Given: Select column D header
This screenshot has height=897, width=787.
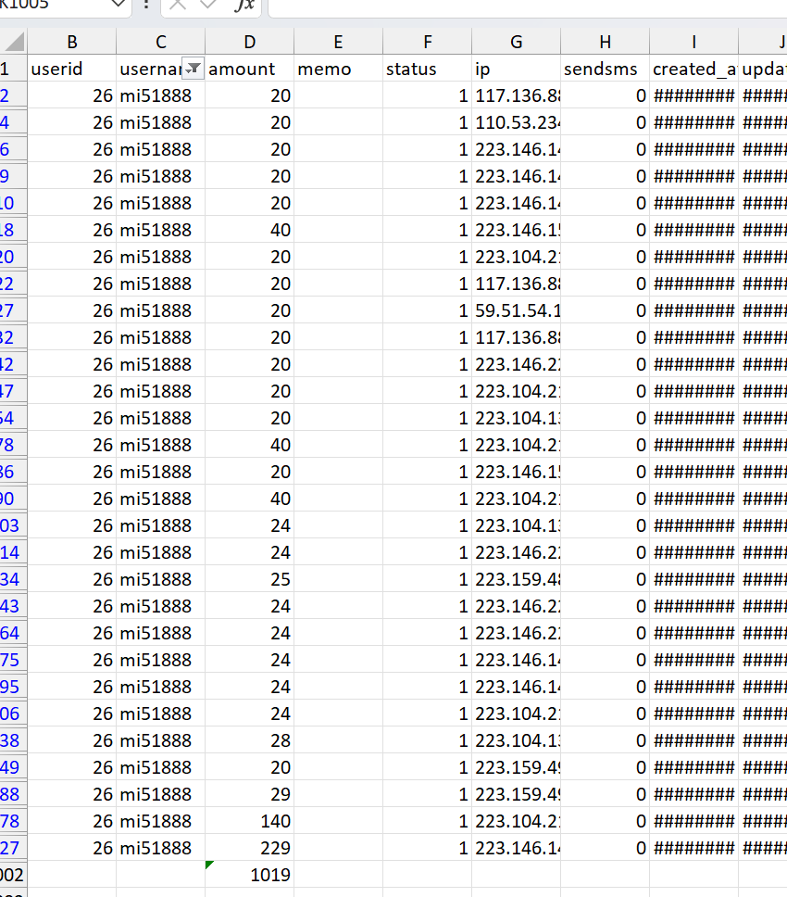Looking at the screenshot, I should pyautogui.click(x=249, y=42).
